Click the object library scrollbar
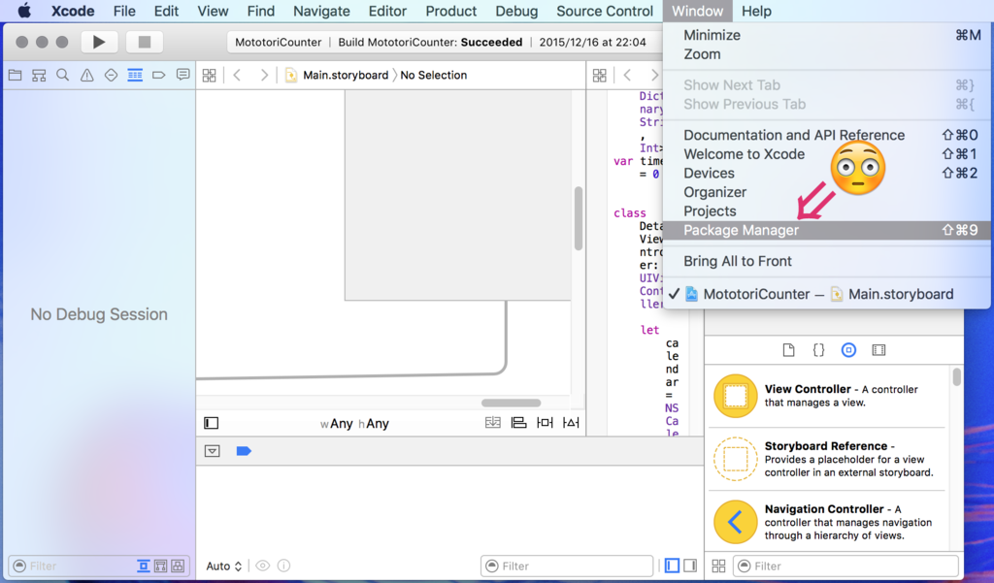 (956, 376)
